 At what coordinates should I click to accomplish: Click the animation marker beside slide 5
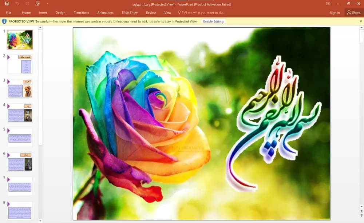coord(9,131)
